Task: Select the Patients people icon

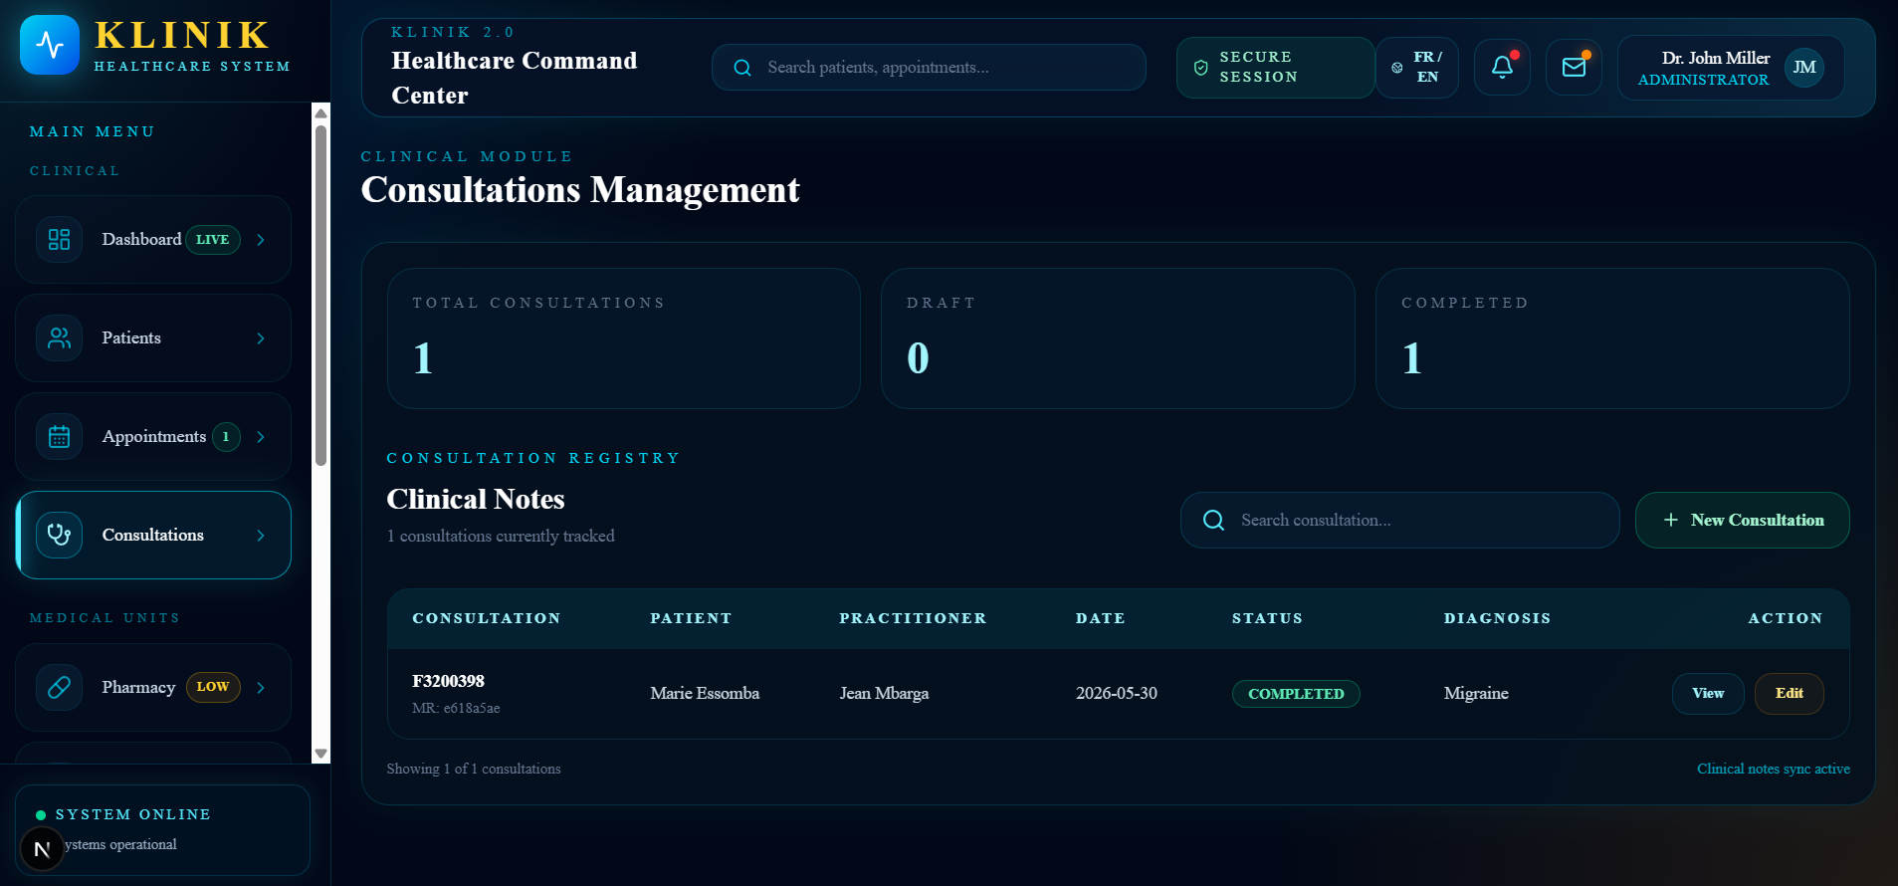Action: click(x=59, y=338)
